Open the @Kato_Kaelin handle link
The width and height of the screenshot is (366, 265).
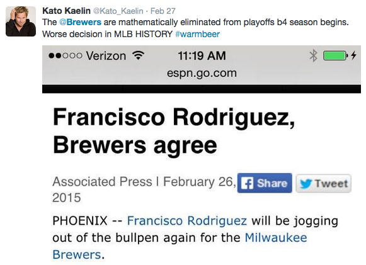point(118,11)
